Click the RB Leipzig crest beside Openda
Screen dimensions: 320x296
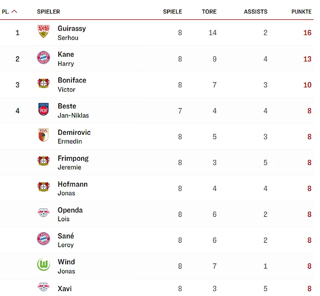(x=43, y=213)
